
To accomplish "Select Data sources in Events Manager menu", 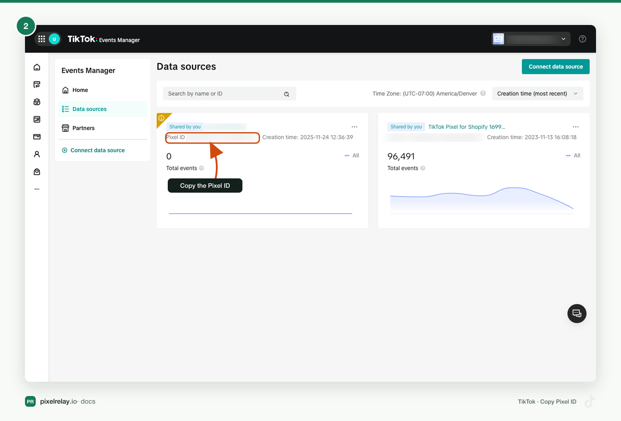I will point(103,109).
